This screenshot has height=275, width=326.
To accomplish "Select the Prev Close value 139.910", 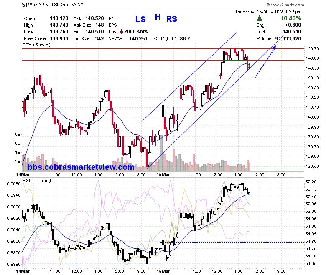I will pos(59,39).
